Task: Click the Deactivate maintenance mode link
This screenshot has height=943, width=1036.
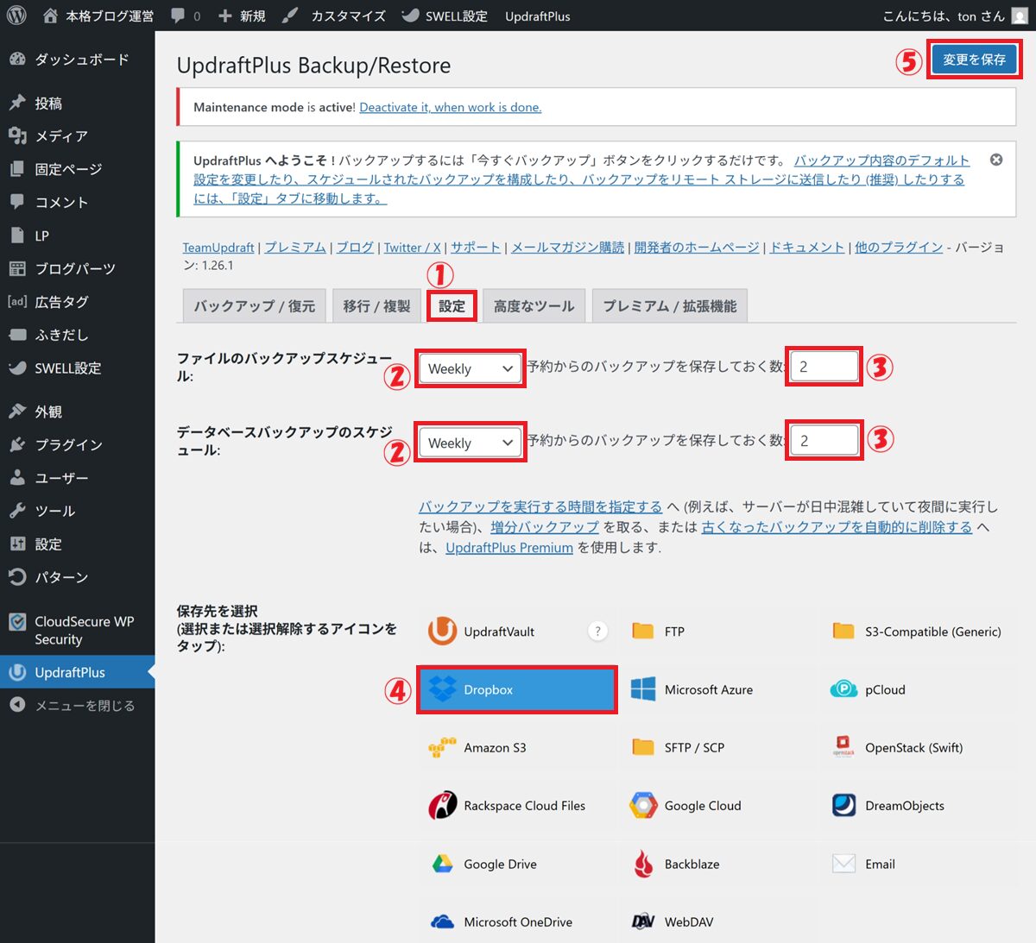Action: point(450,107)
